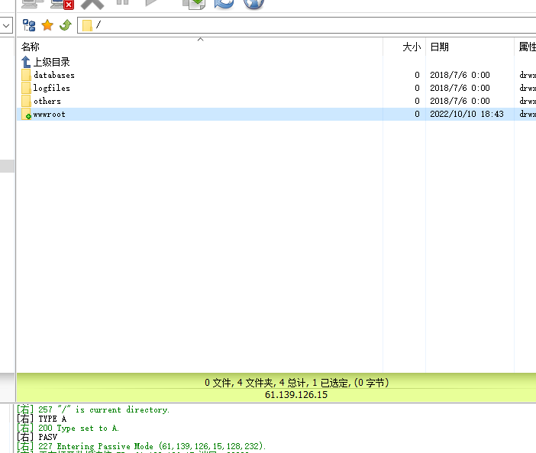Click the Disconnect icon with red X
Viewport: 536px width, 453px height.
click(62, 4)
